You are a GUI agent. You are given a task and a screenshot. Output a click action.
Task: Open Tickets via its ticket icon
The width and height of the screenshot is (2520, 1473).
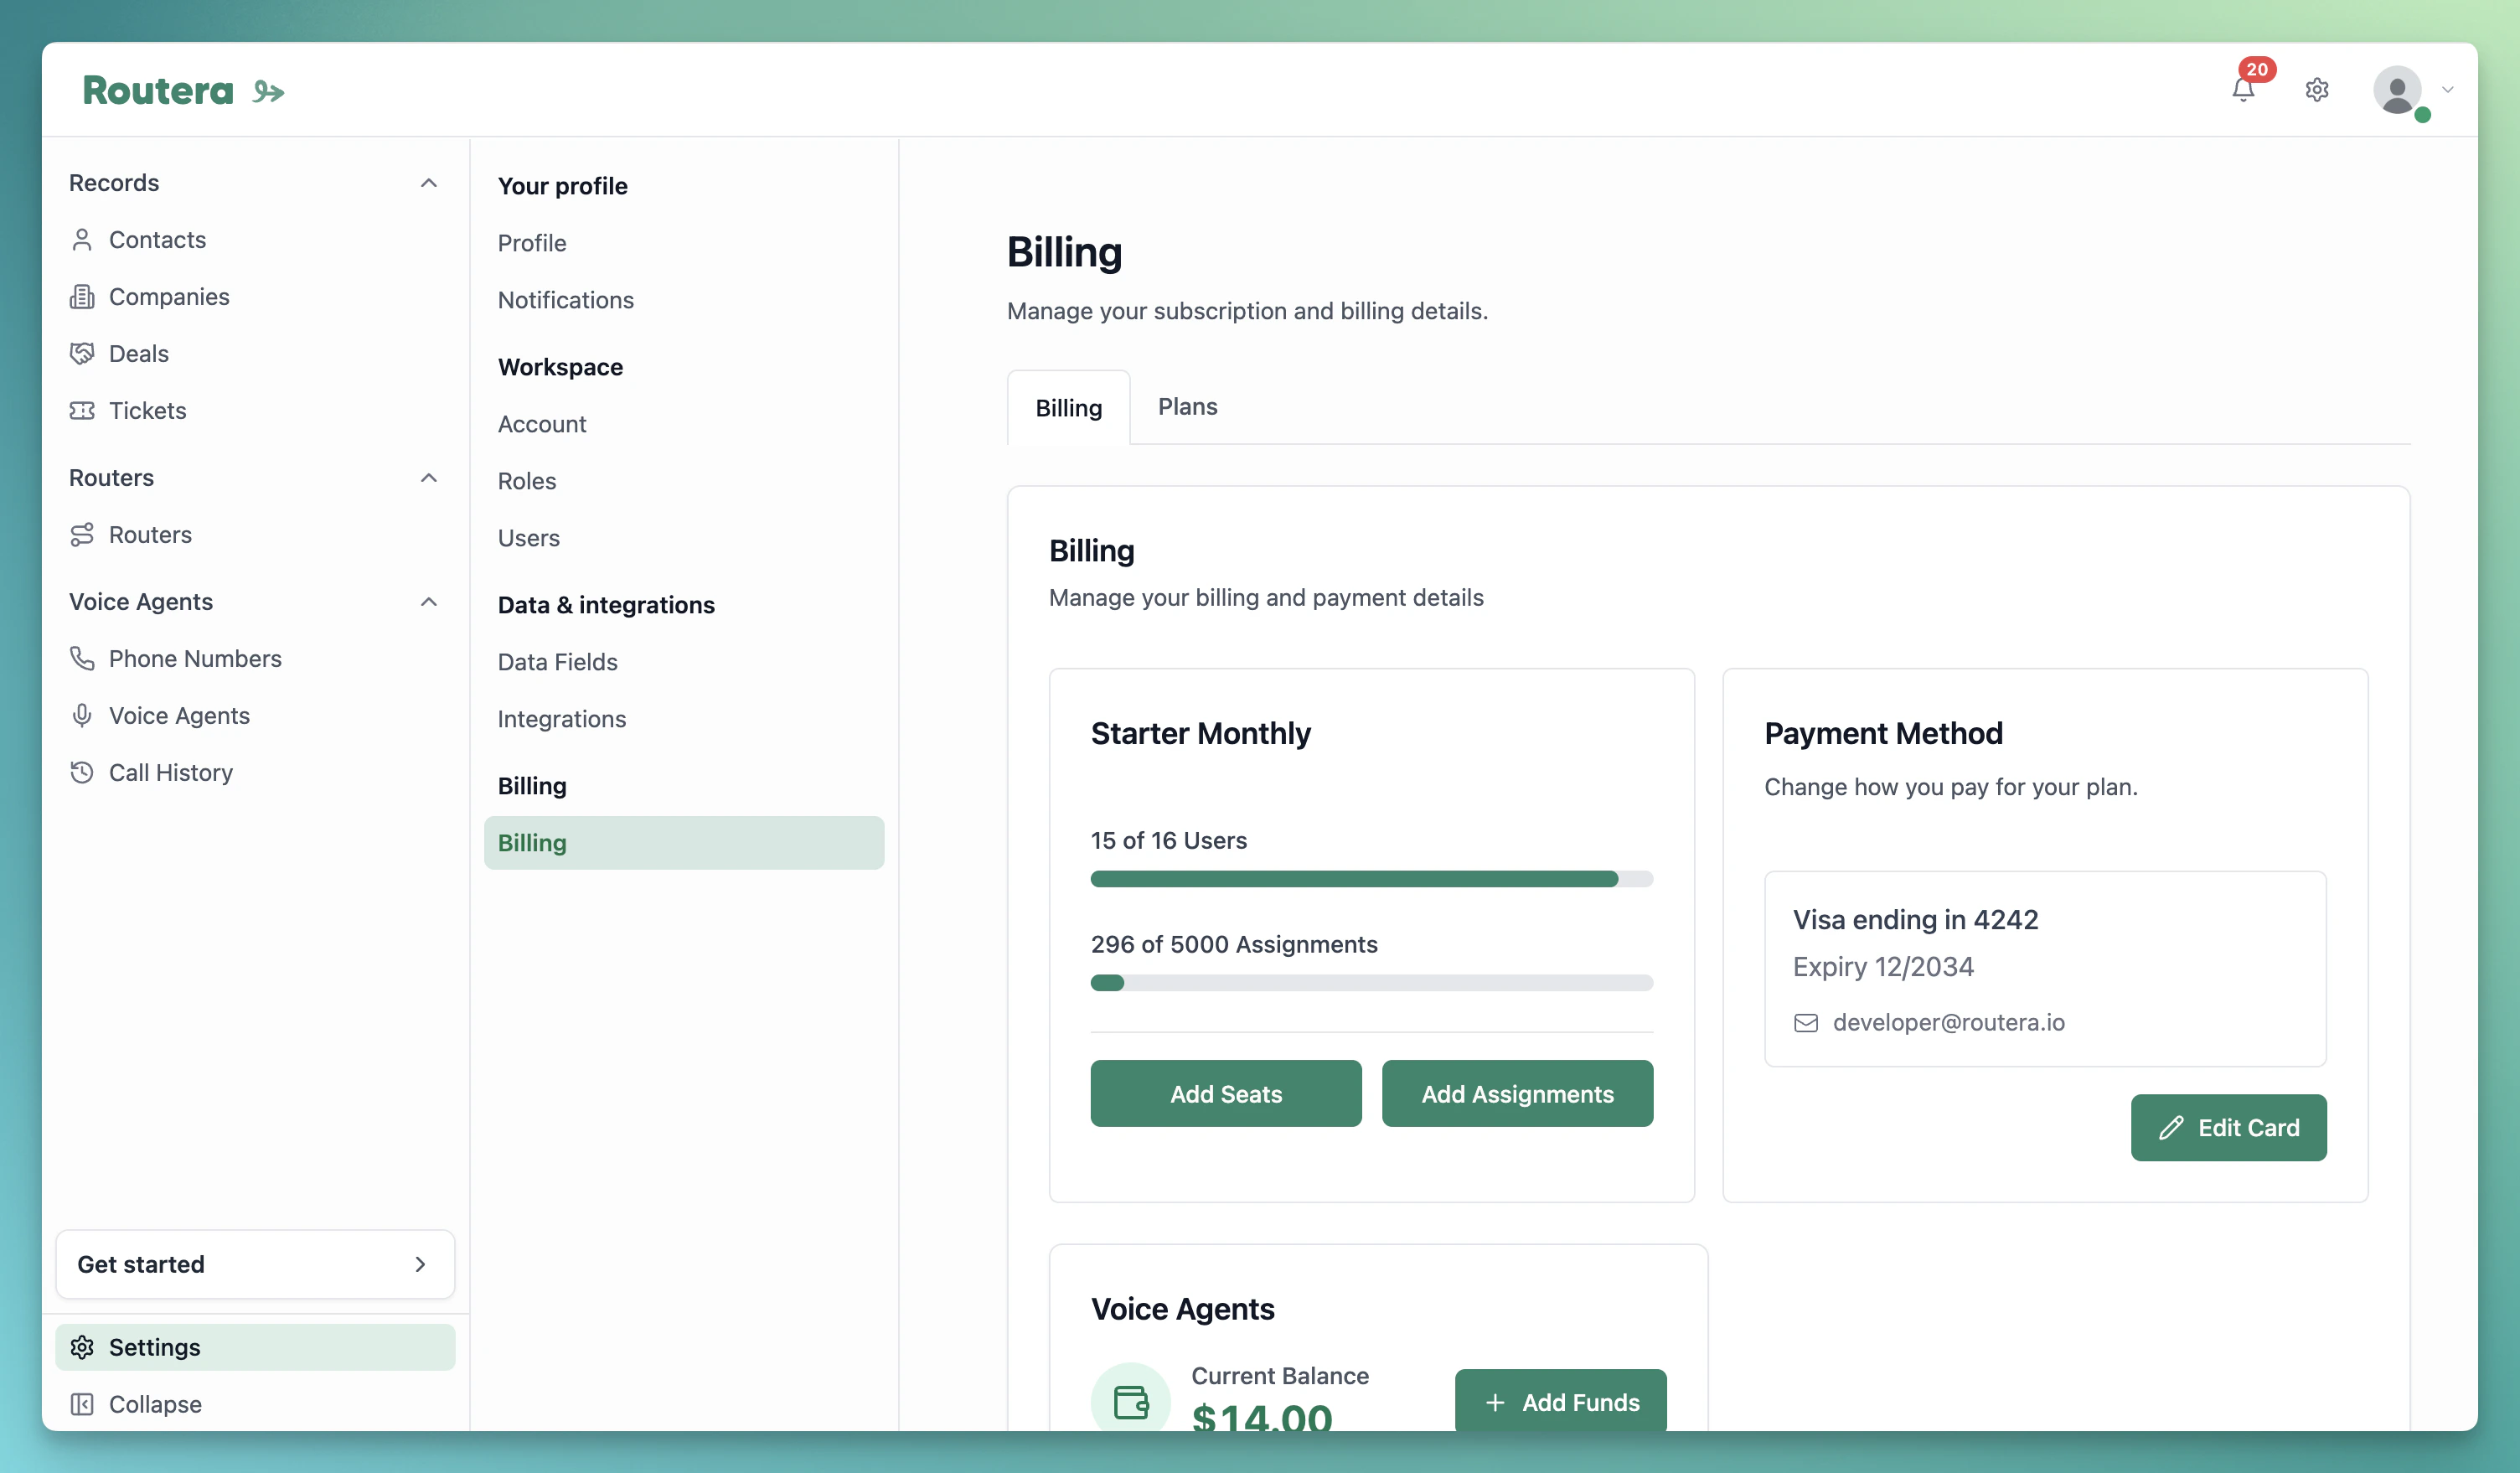pos(82,411)
